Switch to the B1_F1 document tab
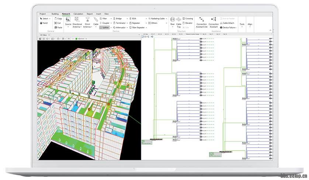Image resolution: width=309 pixels, height=180 pixels. pos(153,34)
